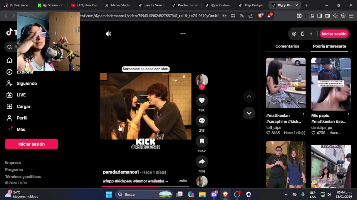This screenshot has height=200, width=357.
Task: Open the taskbar volume control
Action: point(329,194)
